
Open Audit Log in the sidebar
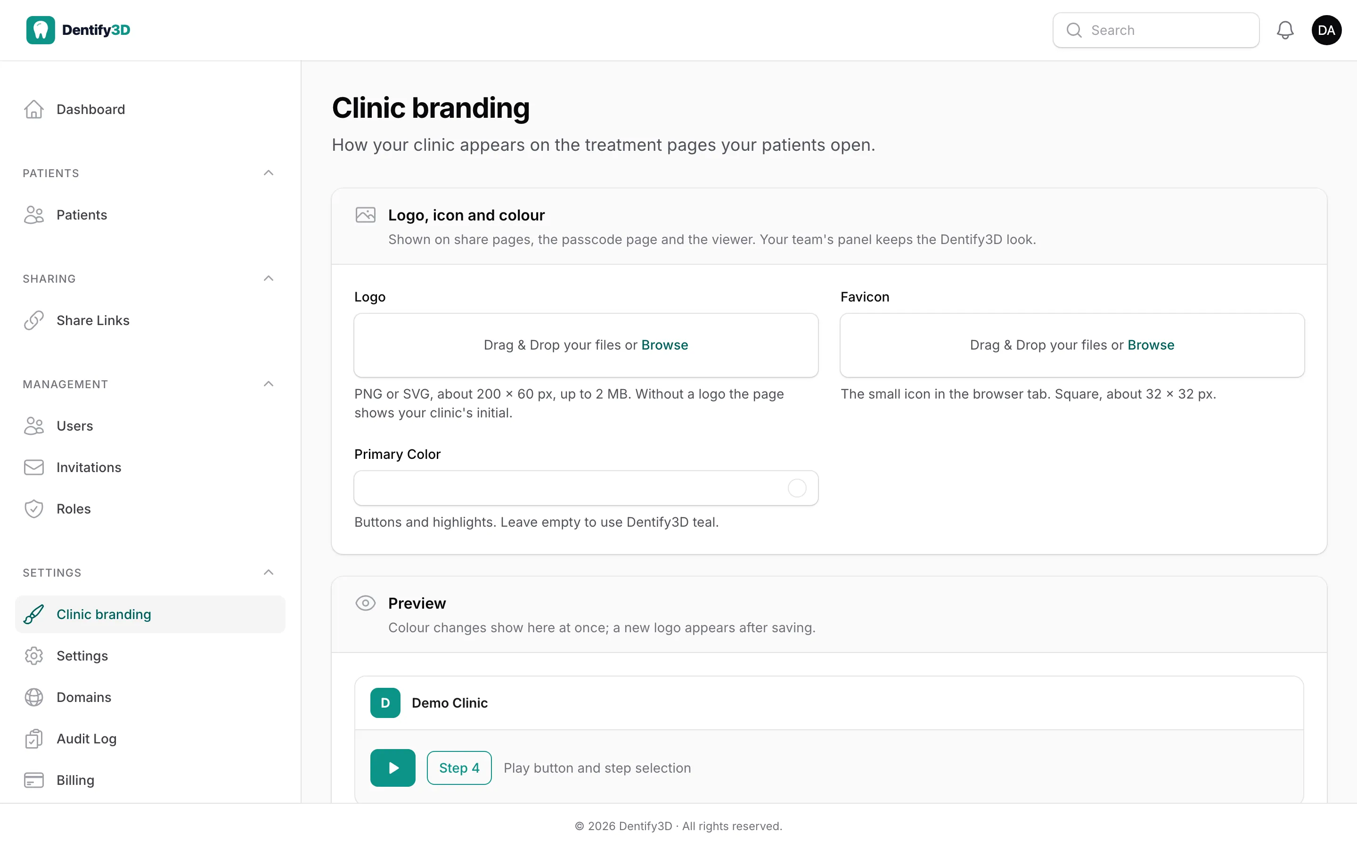tap(150, 739)
